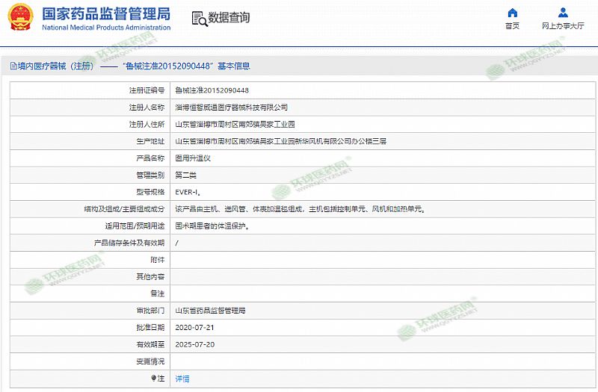Screen dimensions: 598x392
Task: Click the 国家药品监督管理局 site title
Action: [x=105, y=13]
